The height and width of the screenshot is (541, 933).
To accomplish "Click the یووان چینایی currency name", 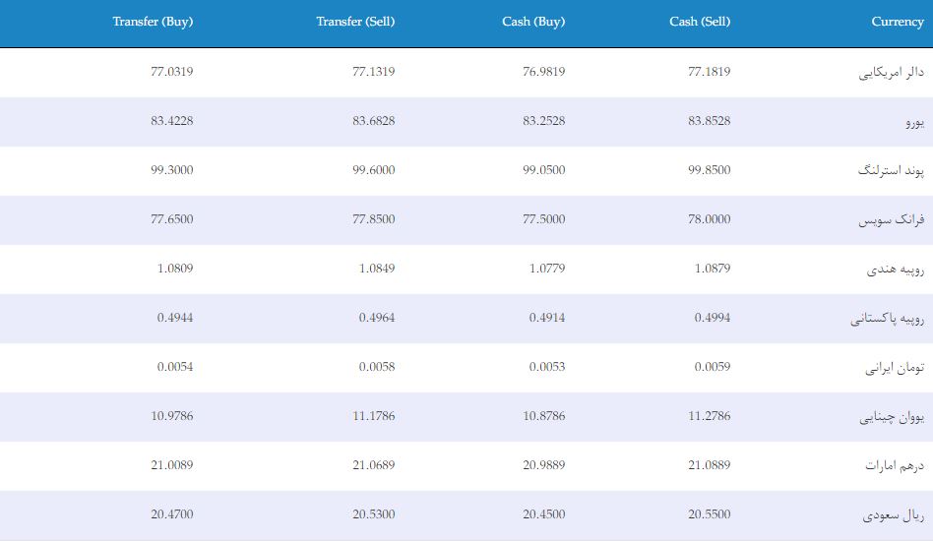I will tap(892, 417).
